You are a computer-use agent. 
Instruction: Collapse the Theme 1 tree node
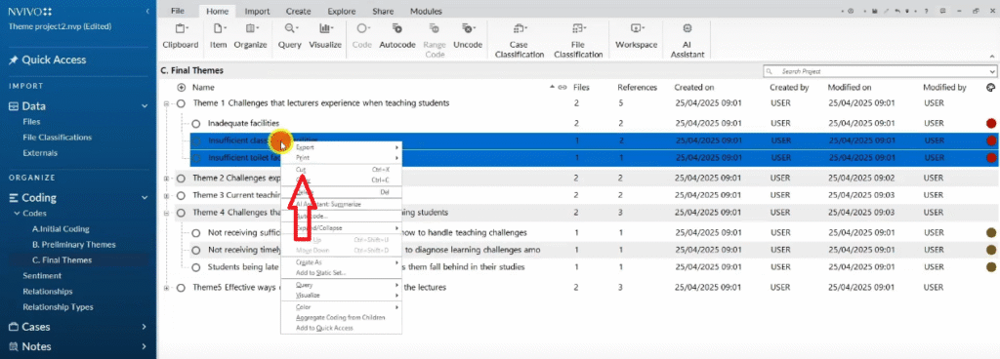(166, 103)
